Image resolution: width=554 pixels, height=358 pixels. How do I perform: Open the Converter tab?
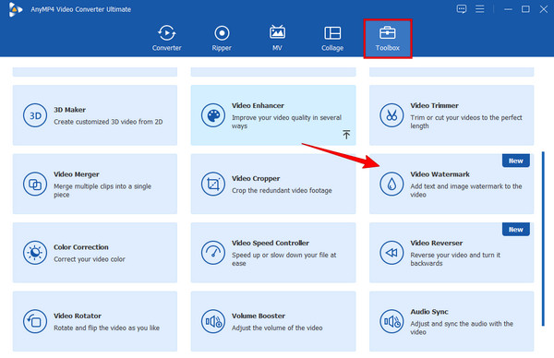(x=166, y=38)
